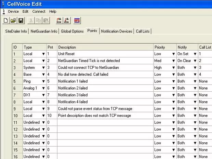
Task: Switch to the Notification Devices tab
Action: [117, 31]
